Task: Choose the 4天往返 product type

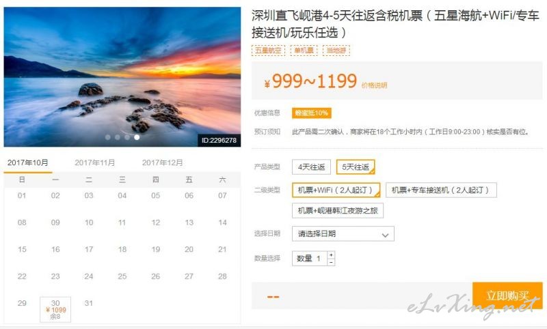Action: coord(311,167)
